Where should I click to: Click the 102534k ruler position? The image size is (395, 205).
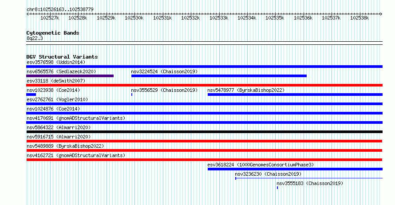pos(247,18)
